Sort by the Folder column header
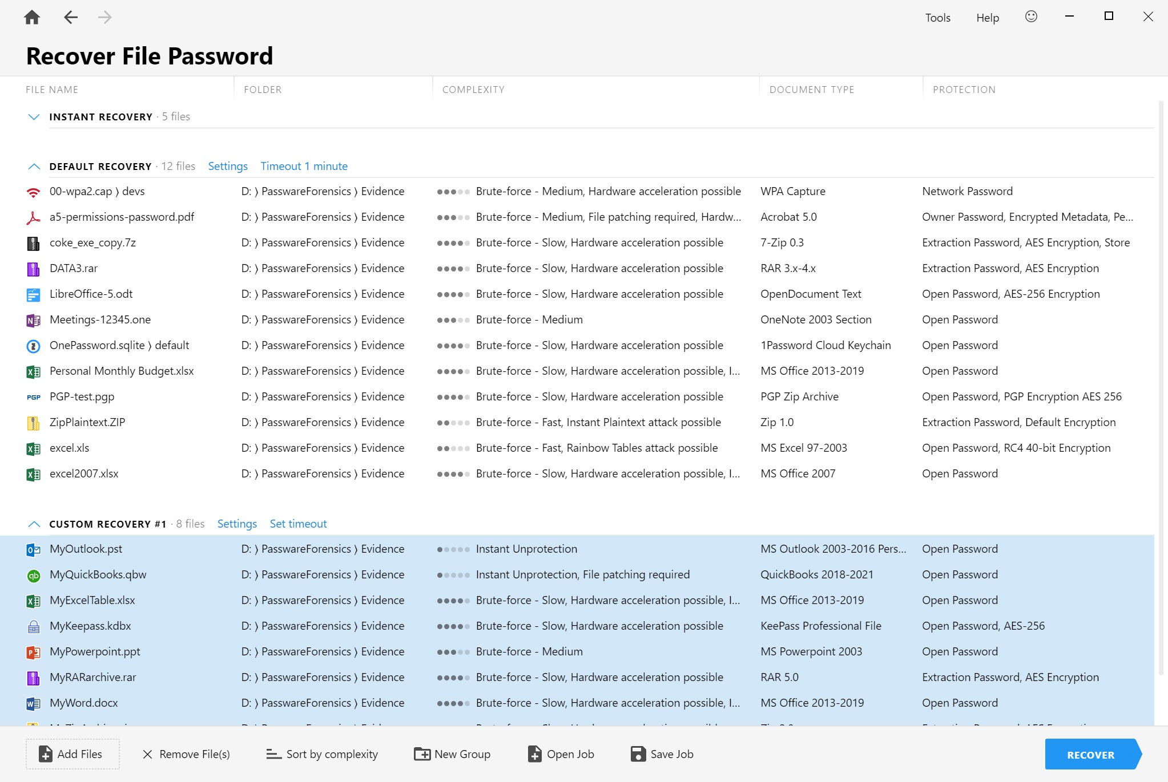 click(263, 90)
